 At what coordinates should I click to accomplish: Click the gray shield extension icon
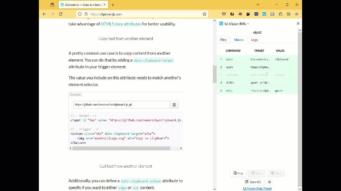pyautogui.click(x=272, y=14)
